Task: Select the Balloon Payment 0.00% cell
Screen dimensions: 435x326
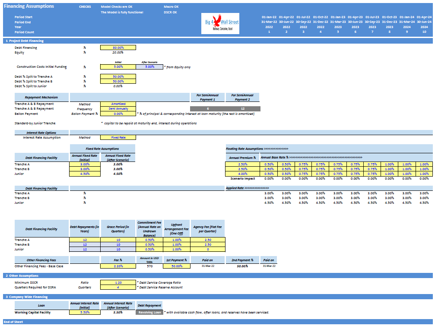Action: point(118,114)
